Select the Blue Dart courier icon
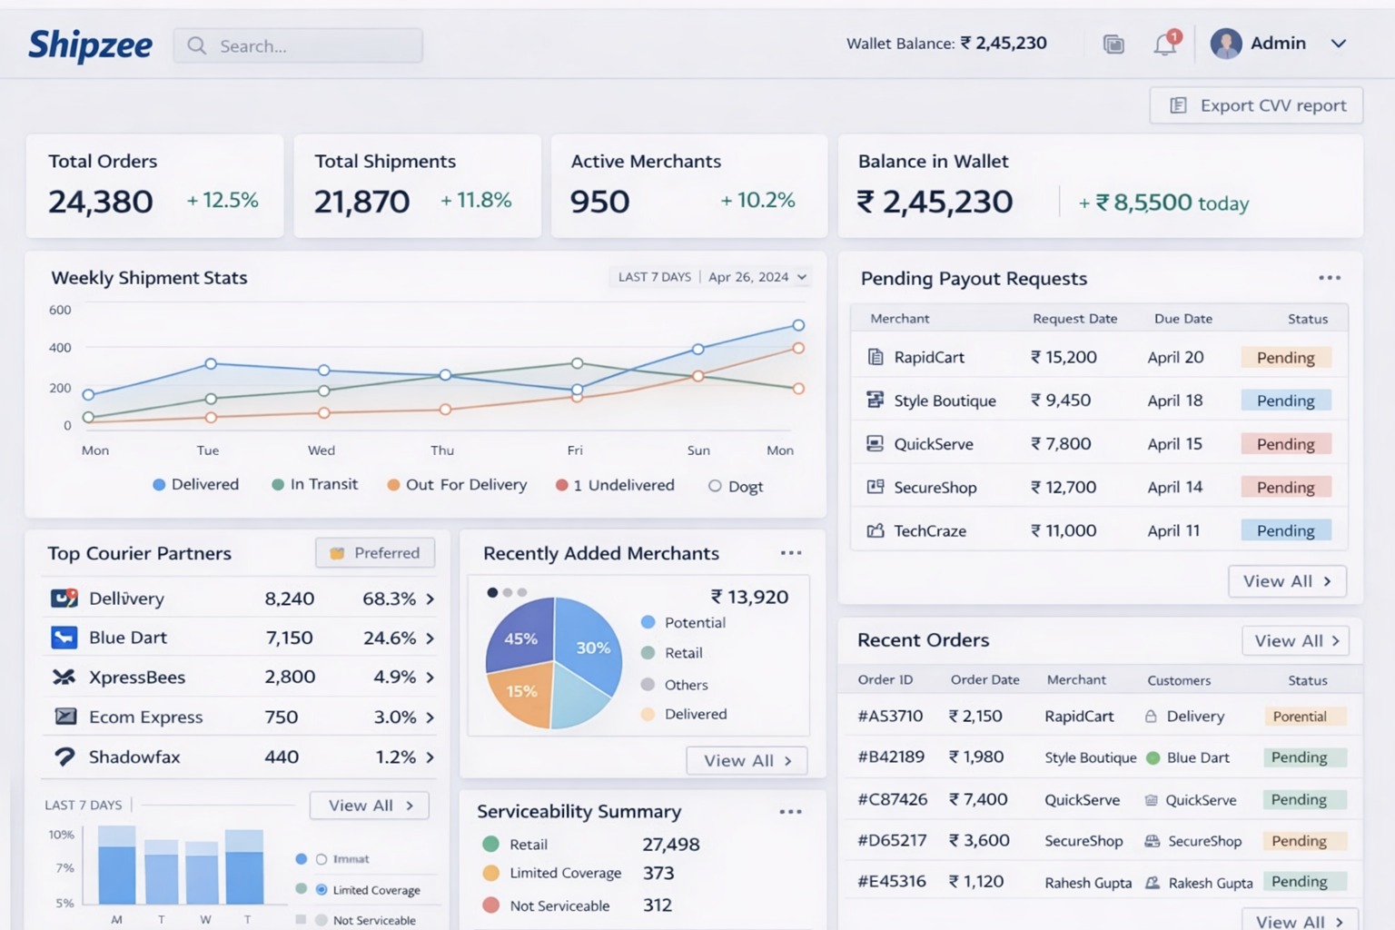Viewport: 1395px width, 930px height. [x=64, y=637]
